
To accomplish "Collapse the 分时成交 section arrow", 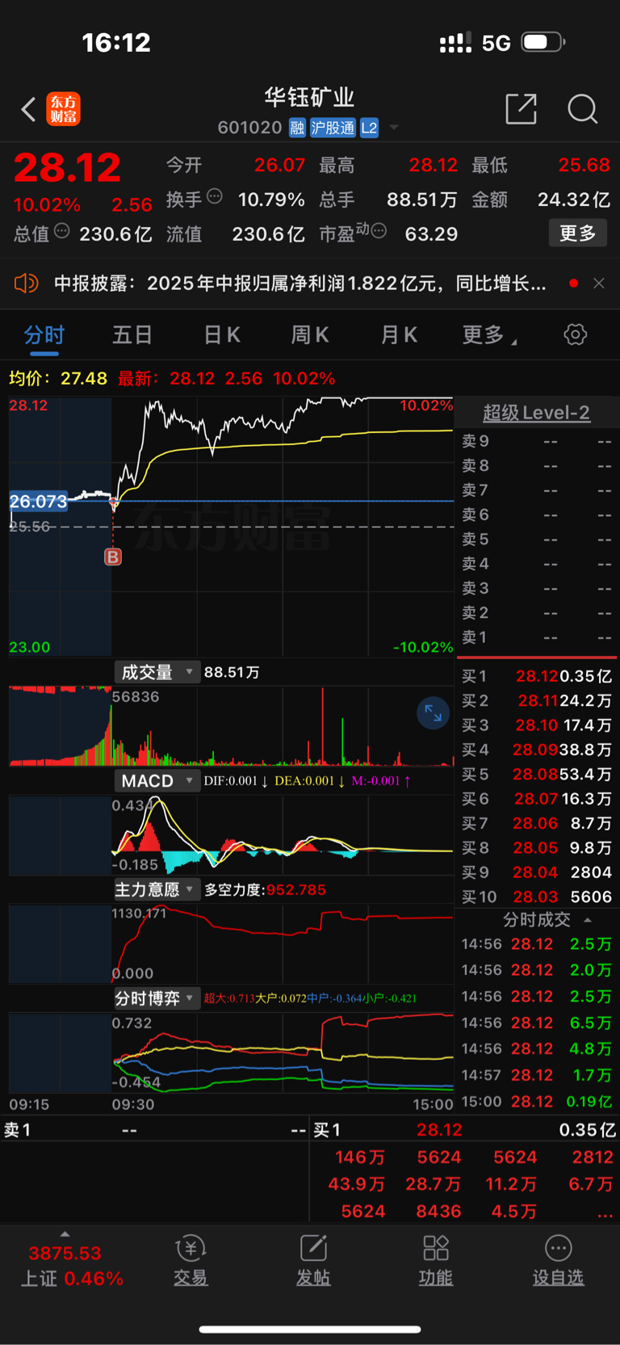I will [588, 920].
